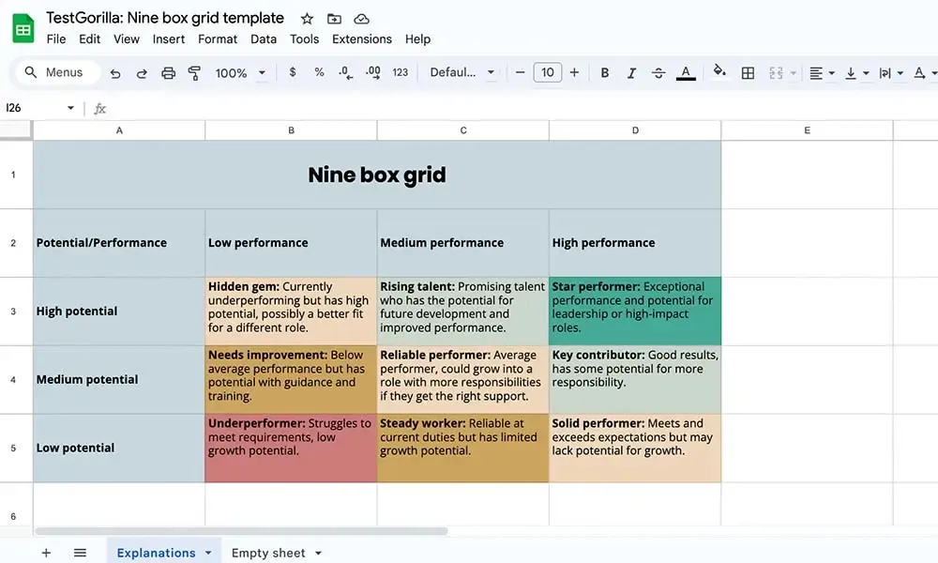Screen dimensions: 938x563
Task: Toggle italic formatting
Action: [631, 73]
